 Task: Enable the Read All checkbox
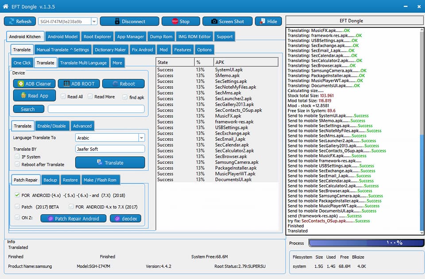(63, 97)
